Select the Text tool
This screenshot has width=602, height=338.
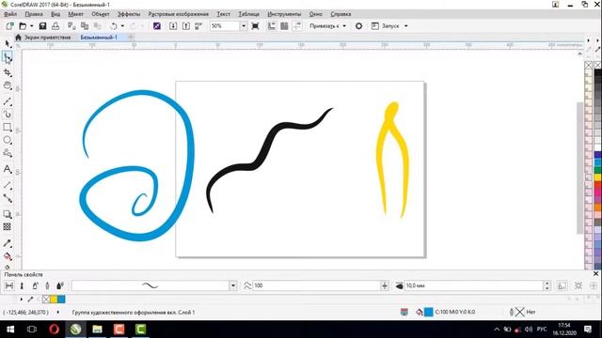8,169
